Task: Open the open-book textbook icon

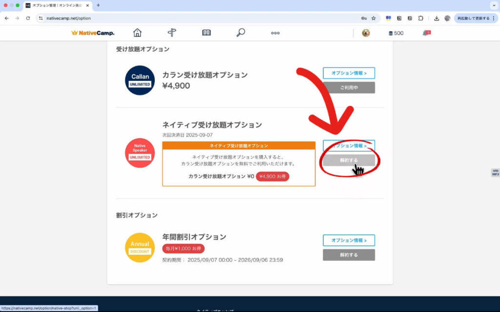Action: [x=207, y=33]
